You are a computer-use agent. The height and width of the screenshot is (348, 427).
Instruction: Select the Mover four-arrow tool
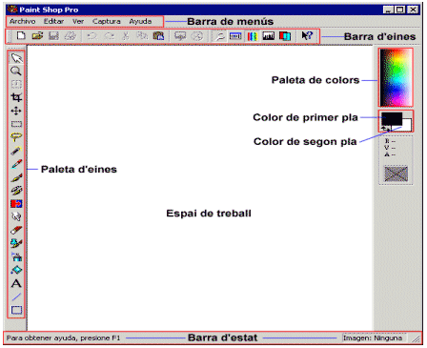tap(16, 111)
